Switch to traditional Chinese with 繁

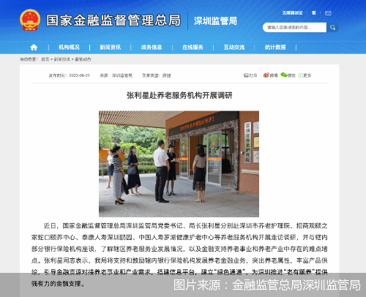314,13
